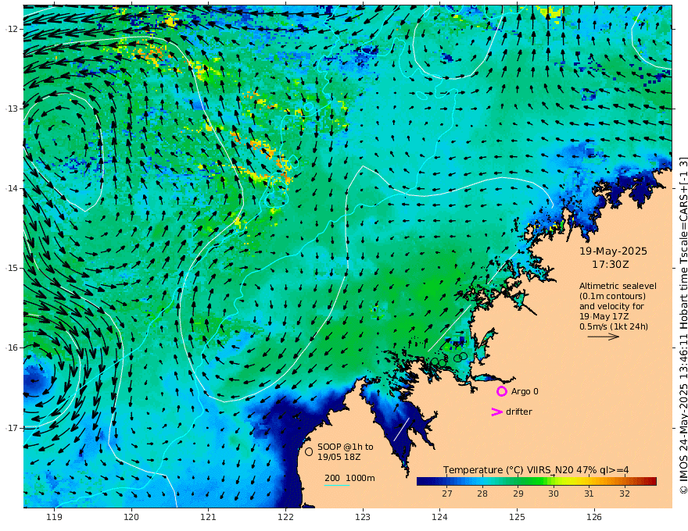Image resolution: width=688 pixels, height=531 pixels.
Task: Click the '19/05 18Z' text
Action: point(339,457)
